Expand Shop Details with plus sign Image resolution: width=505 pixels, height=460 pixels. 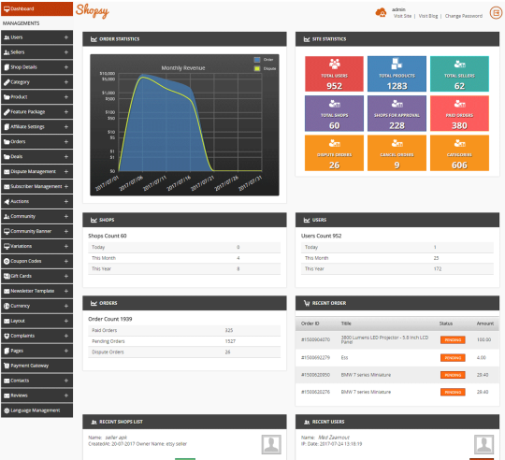[66, 67]
